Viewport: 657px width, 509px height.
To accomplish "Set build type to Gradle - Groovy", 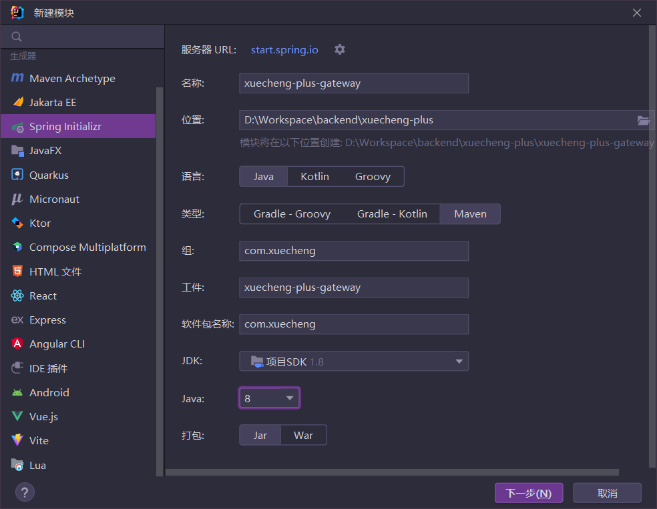I will [292, 213].
